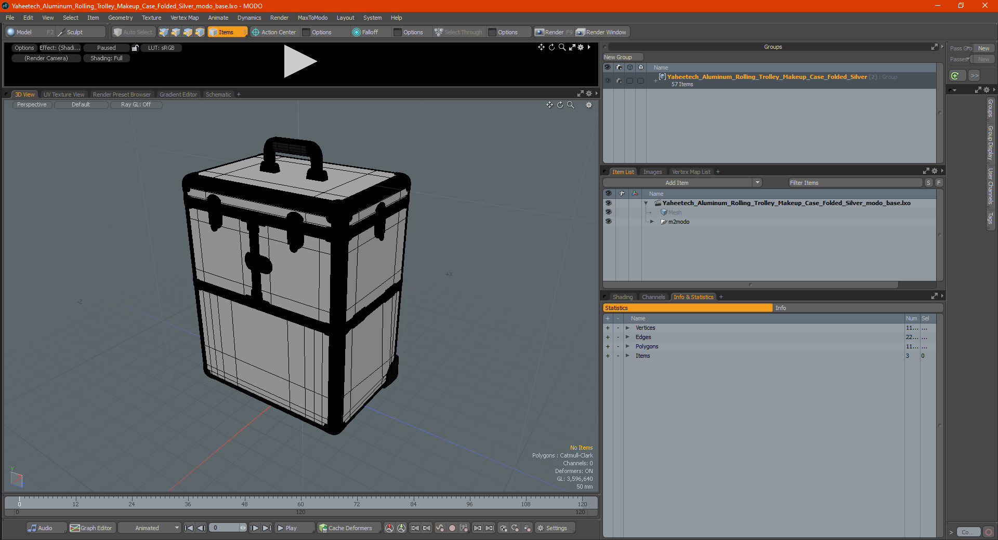Screen dimensions: 998x540
Task: Collapse the scene file tree item
Action: point(646,203)
